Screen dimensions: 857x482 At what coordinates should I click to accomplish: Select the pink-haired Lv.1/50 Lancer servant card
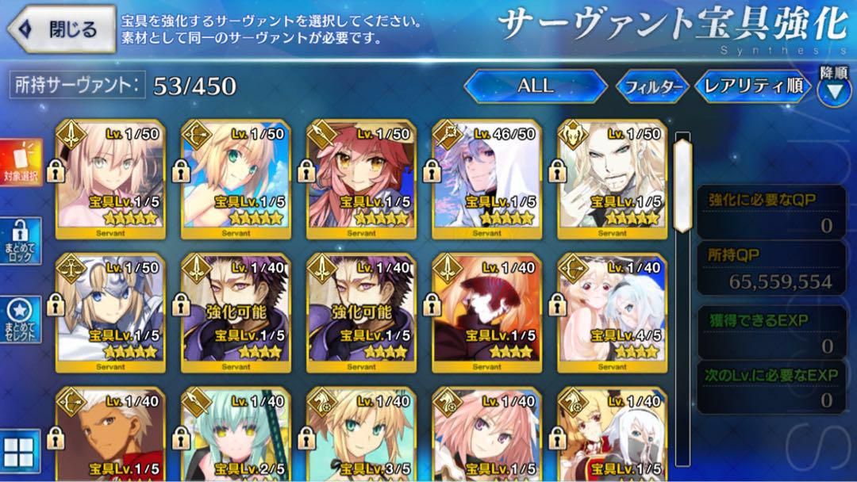(x=361, y=179)
